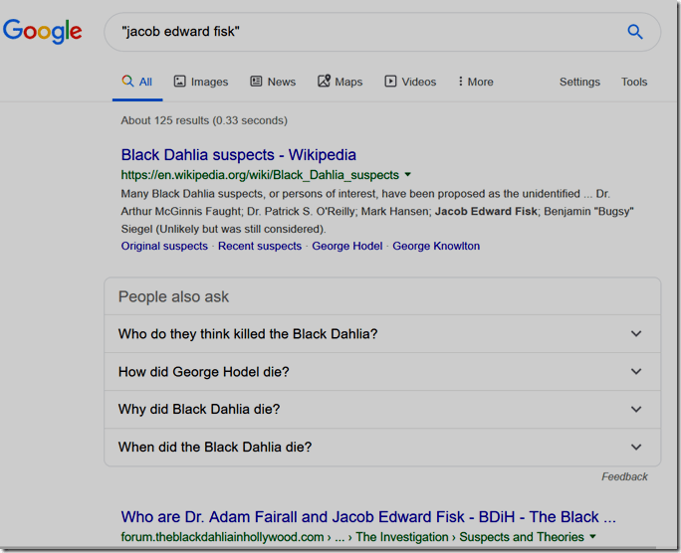Screen dimensions: 681x553
Task: Open the George Hodel sitelink
Action: [x=346, y=246]
